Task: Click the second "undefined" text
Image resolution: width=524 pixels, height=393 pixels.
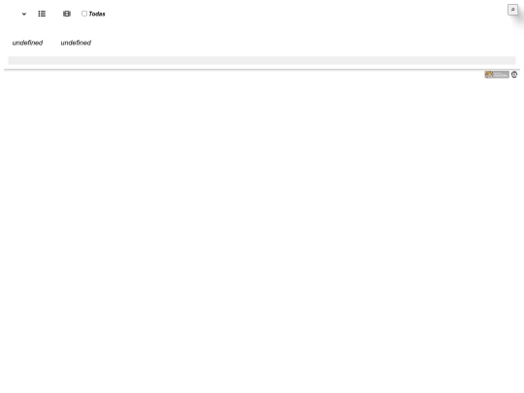Action: 76,43
